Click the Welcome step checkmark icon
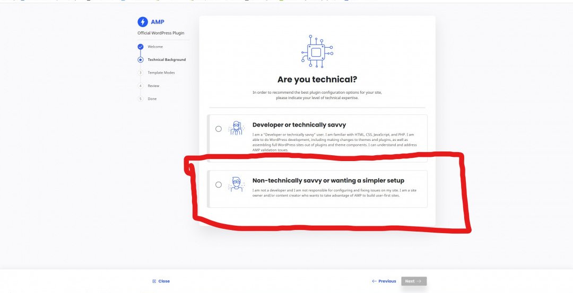The image size is (573, 293). (141, 47)
